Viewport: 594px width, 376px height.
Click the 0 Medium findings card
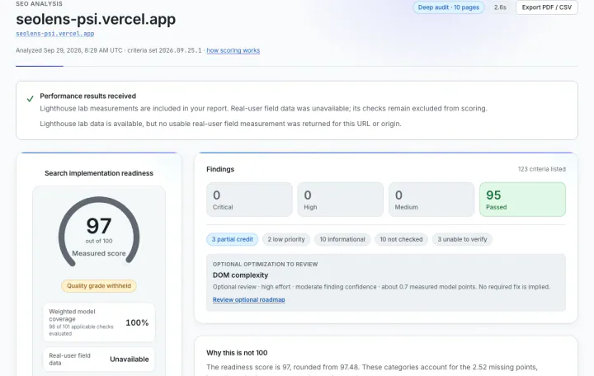click(431, 200)
